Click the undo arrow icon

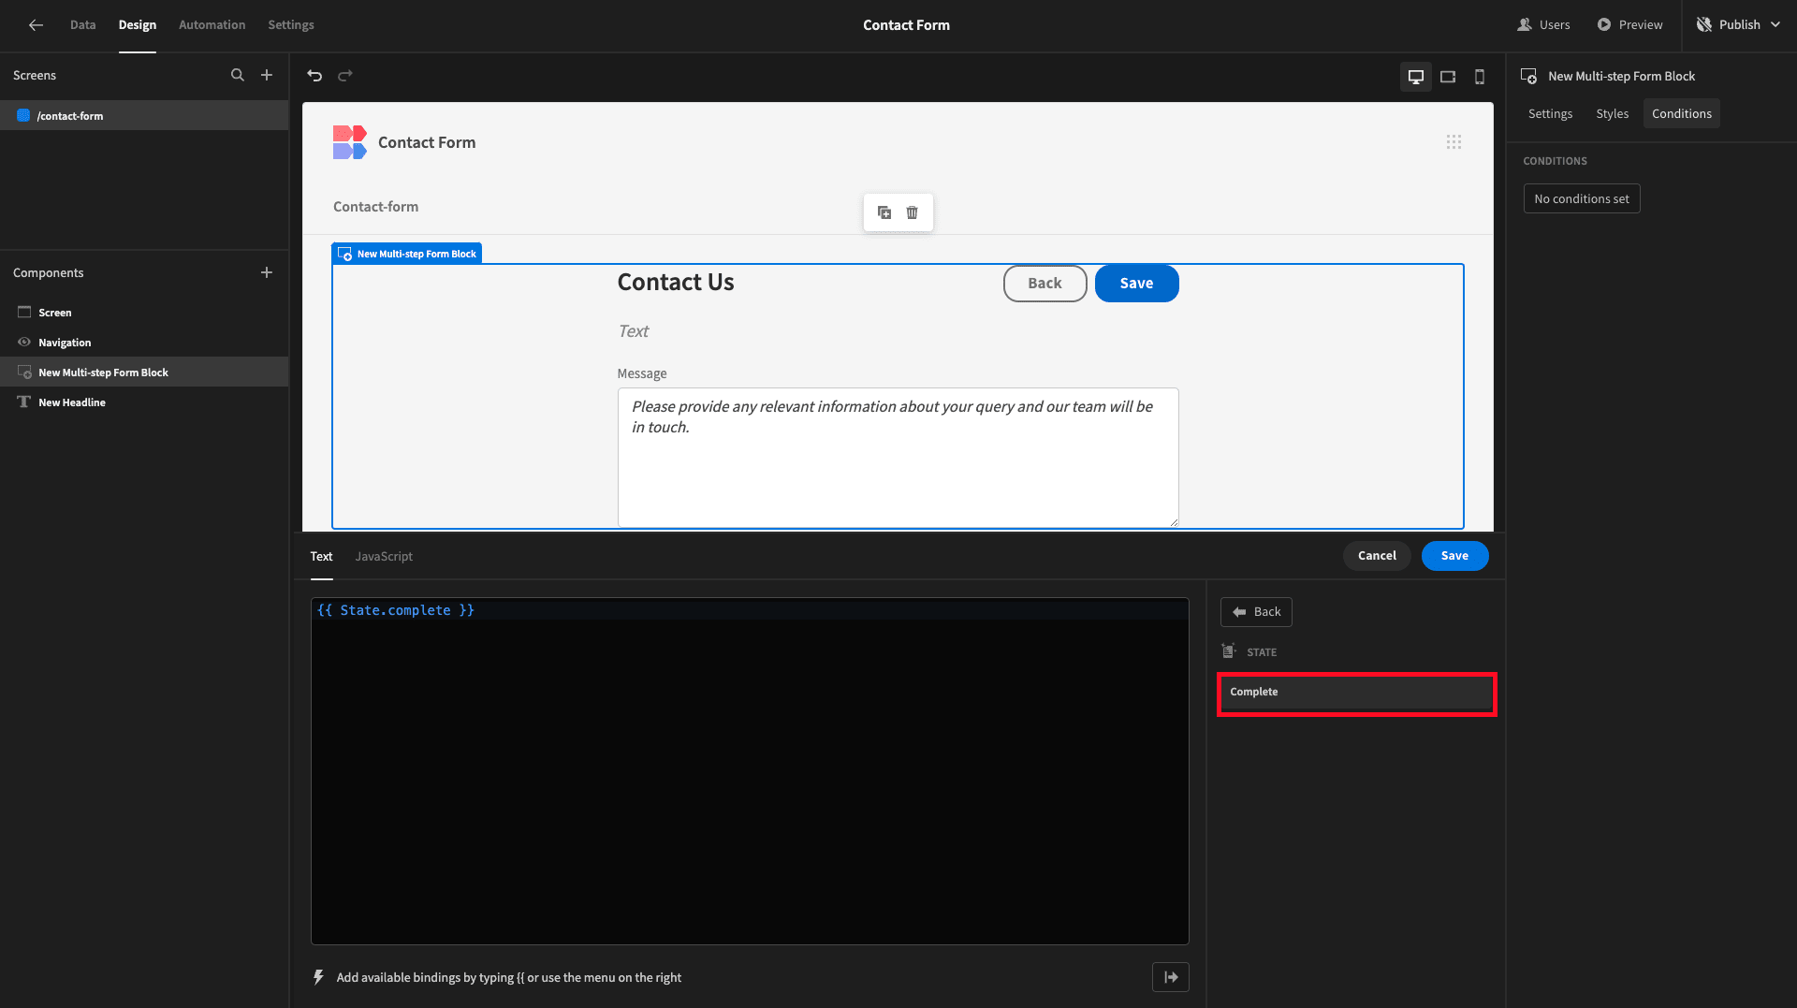[314, 76]
